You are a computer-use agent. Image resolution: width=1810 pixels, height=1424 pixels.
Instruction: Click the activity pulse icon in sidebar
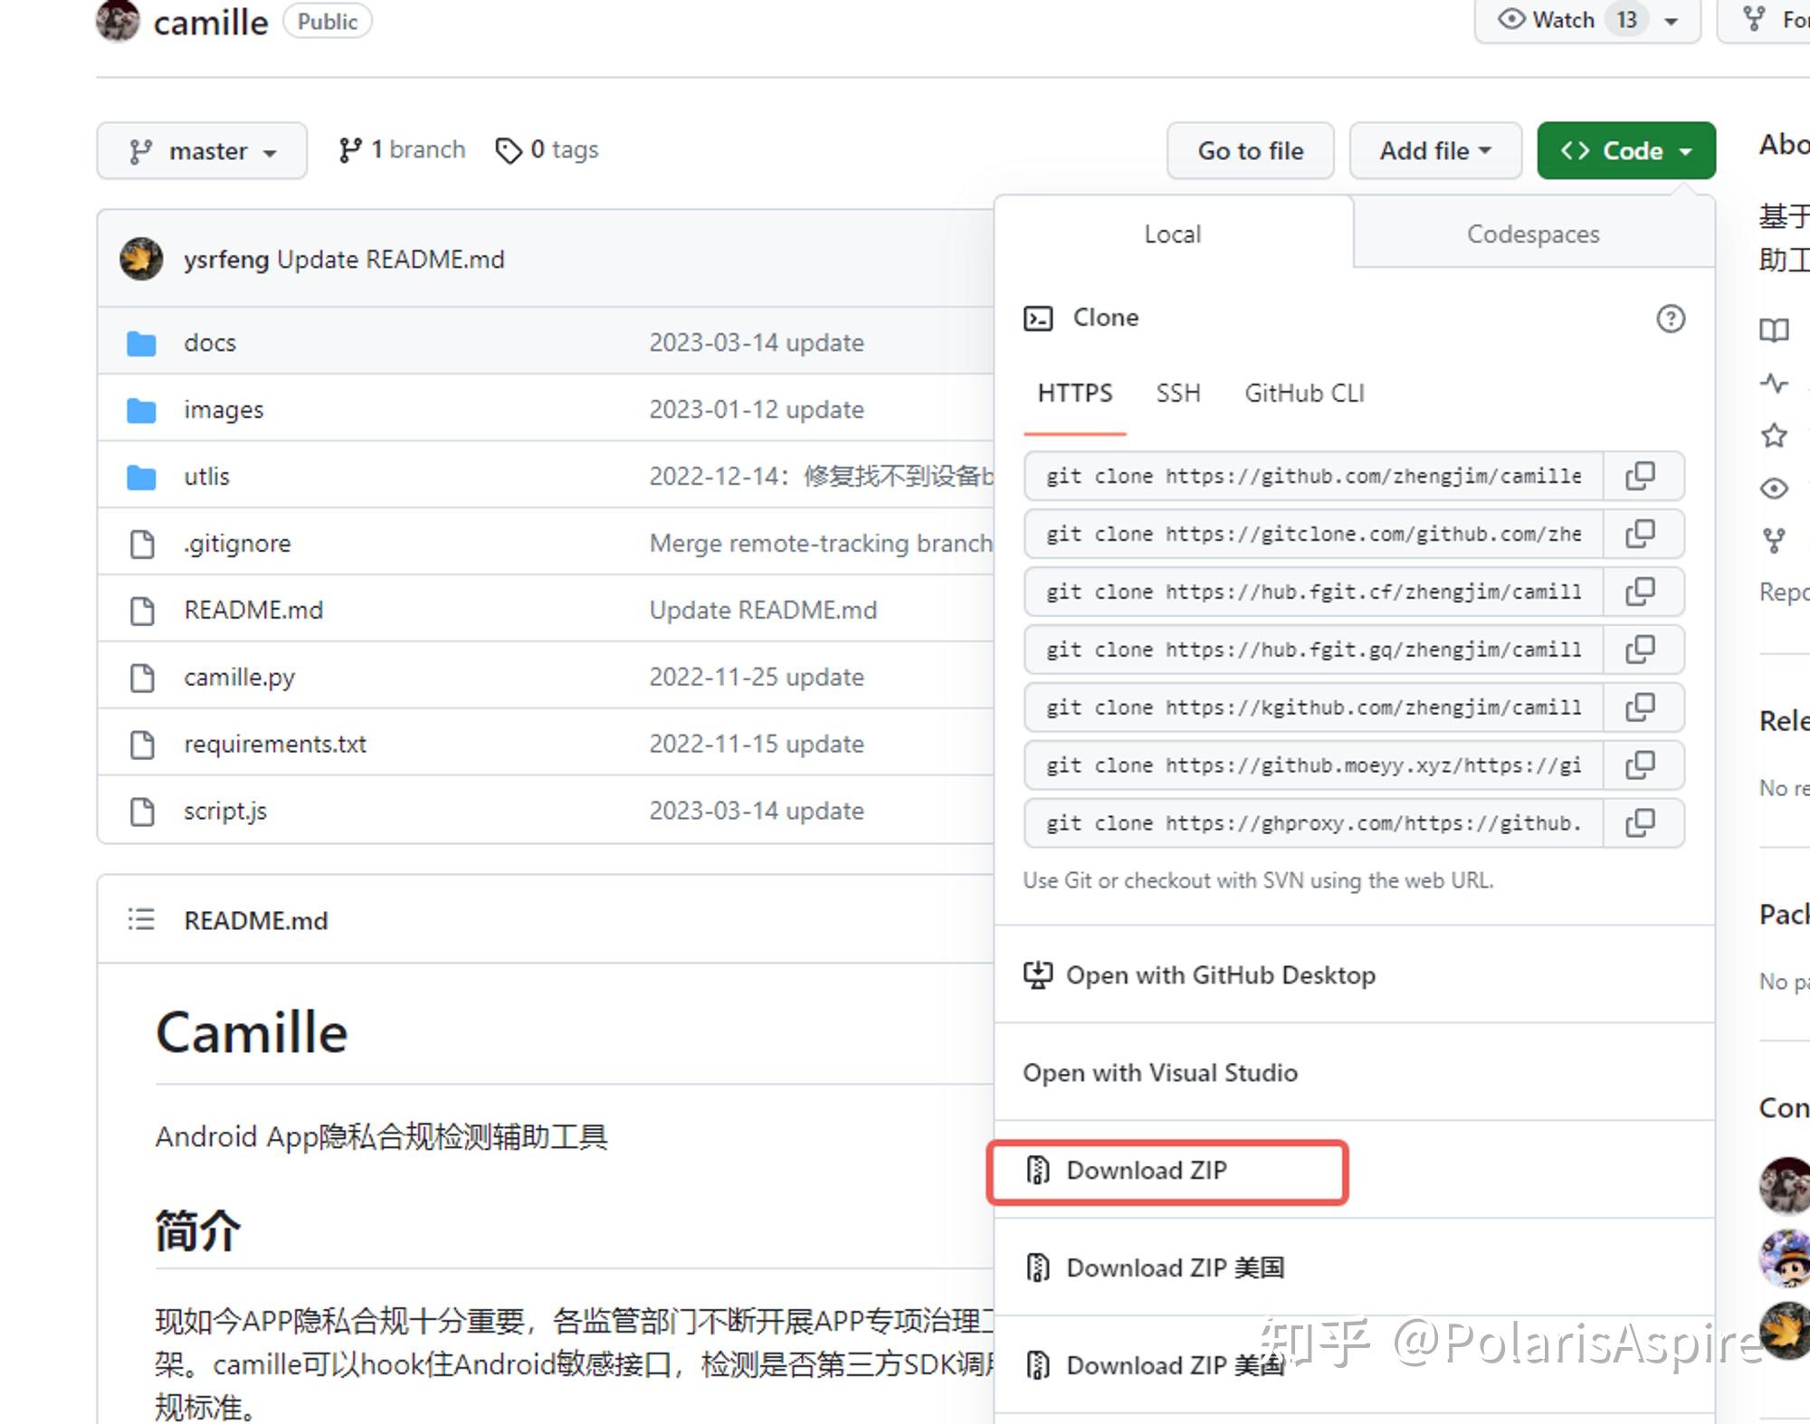coord(1774,384)
